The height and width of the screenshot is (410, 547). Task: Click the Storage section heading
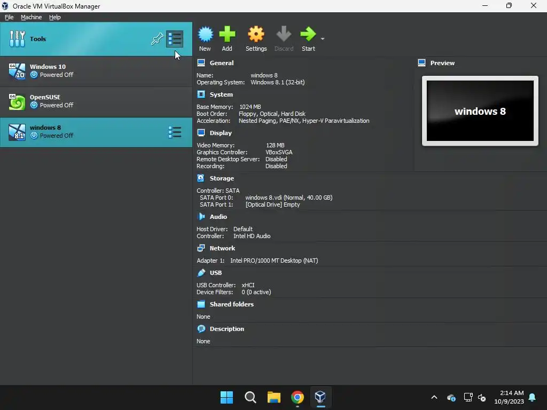(222, 178)
